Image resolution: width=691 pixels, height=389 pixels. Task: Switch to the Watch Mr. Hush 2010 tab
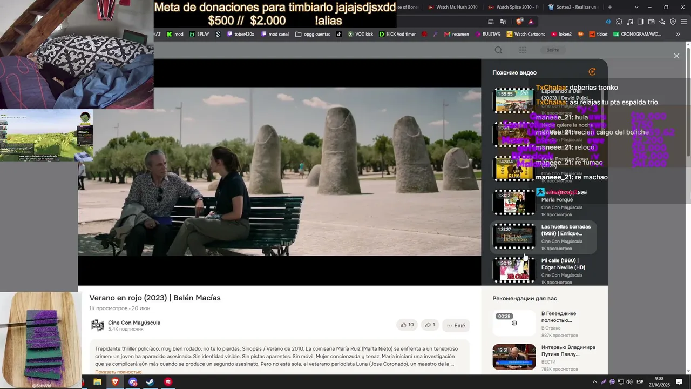[453, 7]
